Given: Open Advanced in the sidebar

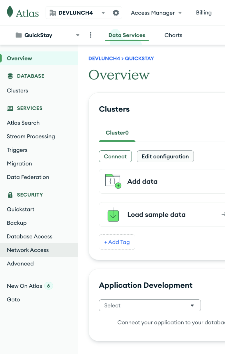Looking at the screenshot, I should coord(39,264).
